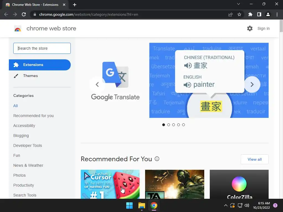Open the News & Weather category
Viewport: 283px width, 212px height.
(28, 165)
